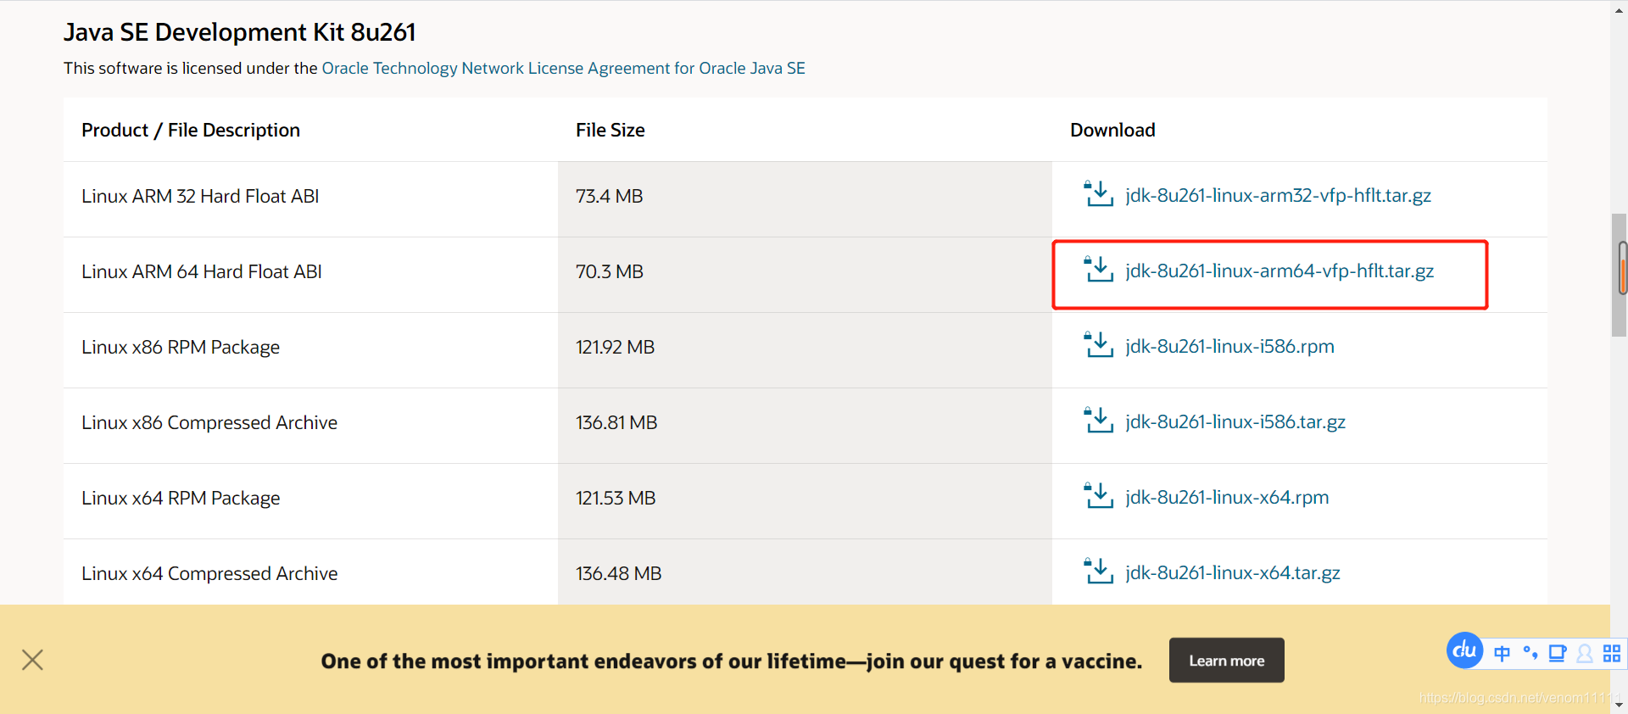Click Linux x64 Compressed Archive cell
The height and width of the screenshot is (714, 1628).
point(310,572)
